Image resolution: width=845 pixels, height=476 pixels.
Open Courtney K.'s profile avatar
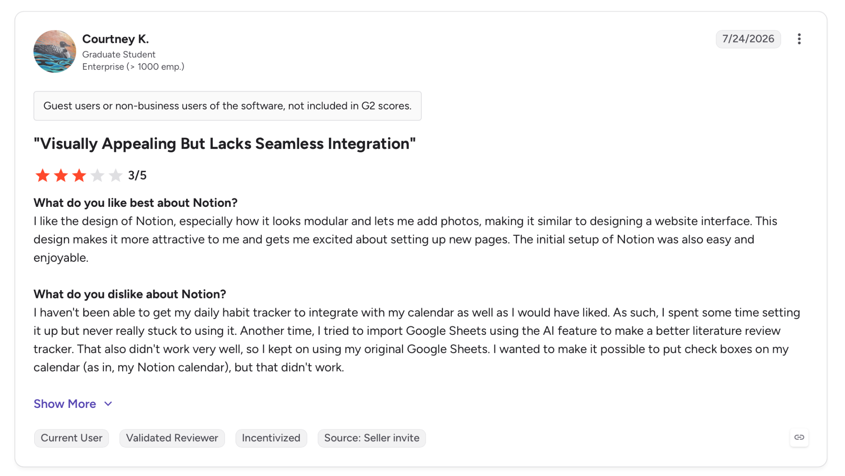(x=55, y=52)
